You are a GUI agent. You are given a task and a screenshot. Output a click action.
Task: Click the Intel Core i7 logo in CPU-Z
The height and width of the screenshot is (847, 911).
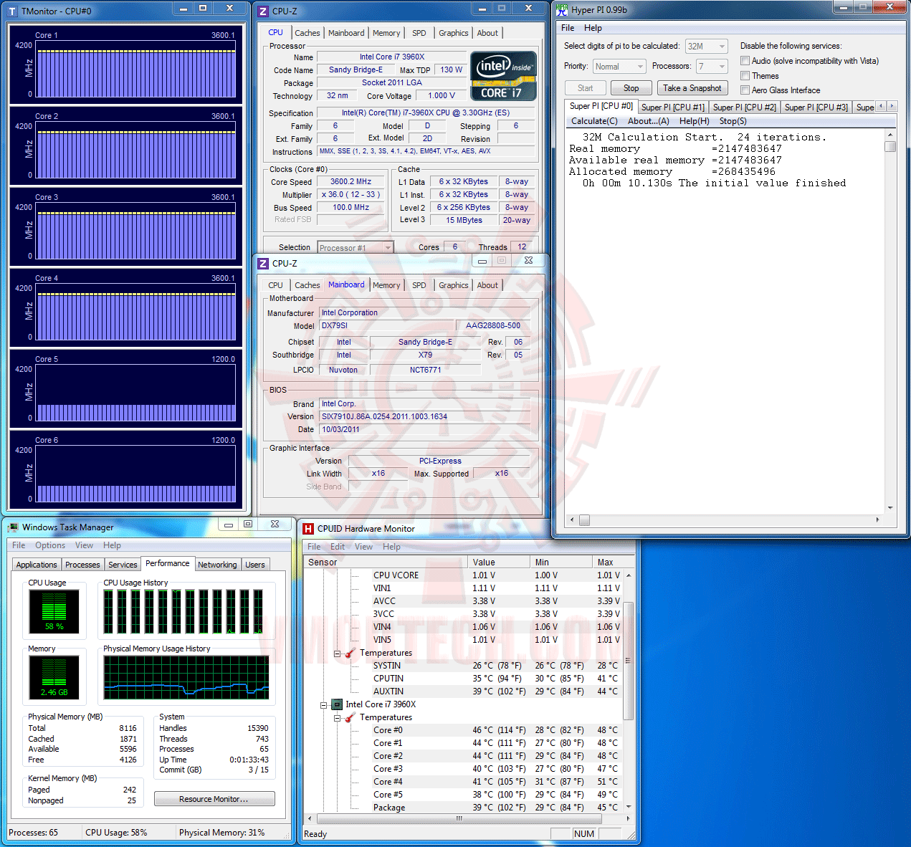click(x=503, y=75)
